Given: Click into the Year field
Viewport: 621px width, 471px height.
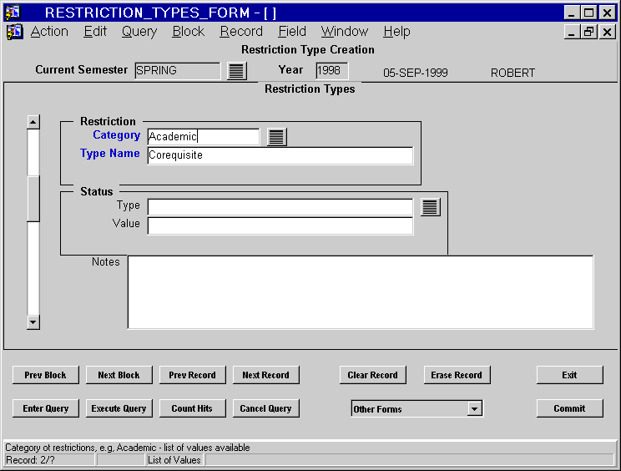Looking at the screenshot, I should coord(332,71).
